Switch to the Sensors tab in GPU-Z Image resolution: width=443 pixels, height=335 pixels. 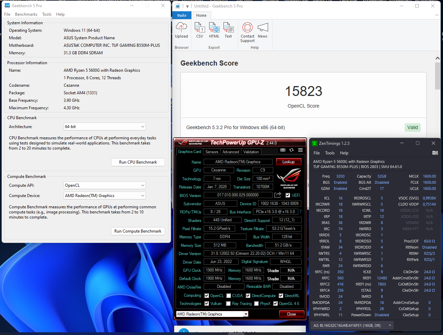coord(212,152)
